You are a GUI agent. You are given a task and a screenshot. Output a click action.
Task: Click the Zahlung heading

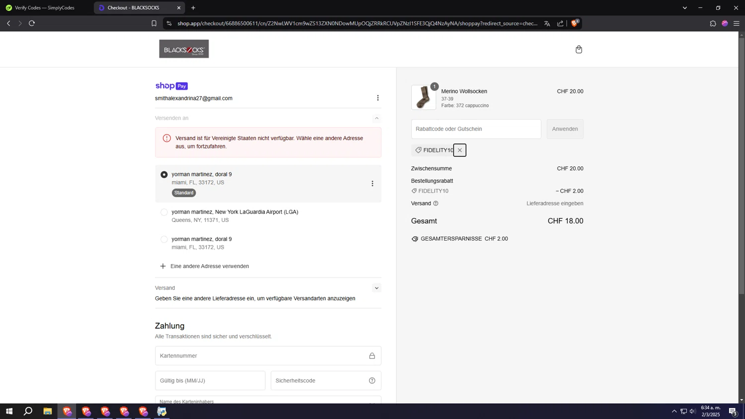coord(170,326)
